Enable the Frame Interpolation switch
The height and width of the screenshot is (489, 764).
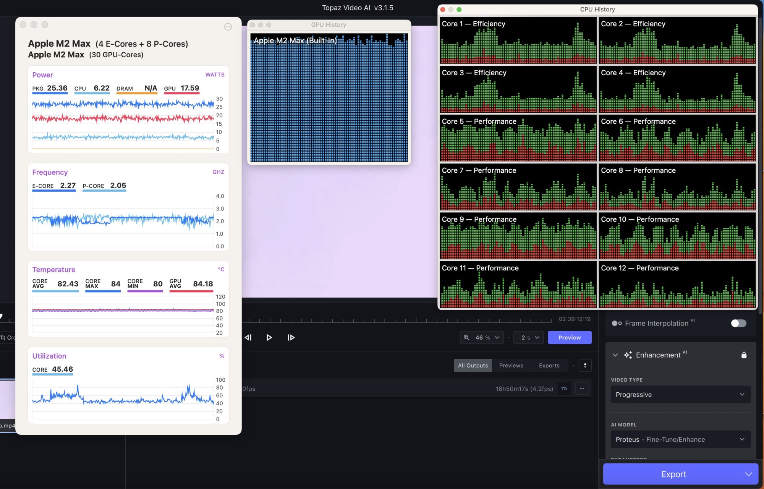(x=738, y=323)
